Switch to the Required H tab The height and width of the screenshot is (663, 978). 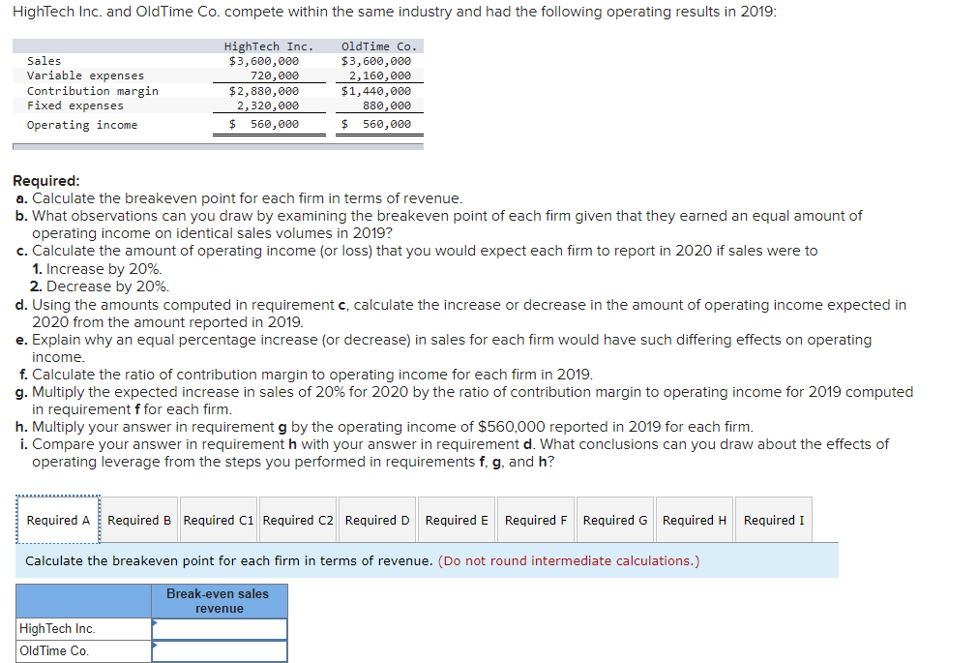point(695,520)
